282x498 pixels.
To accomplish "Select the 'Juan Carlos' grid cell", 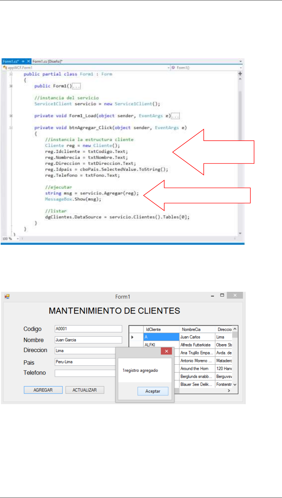I will pyautogui.click(x=197, y=337).
